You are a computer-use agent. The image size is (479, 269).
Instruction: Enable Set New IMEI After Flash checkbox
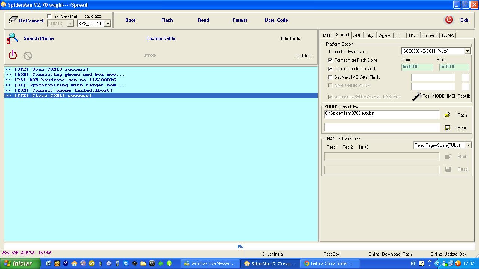tap(330, 77)
